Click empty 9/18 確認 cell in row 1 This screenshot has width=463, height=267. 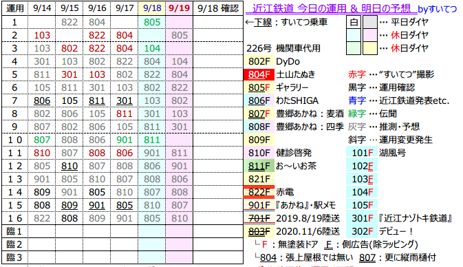[218, 22]
